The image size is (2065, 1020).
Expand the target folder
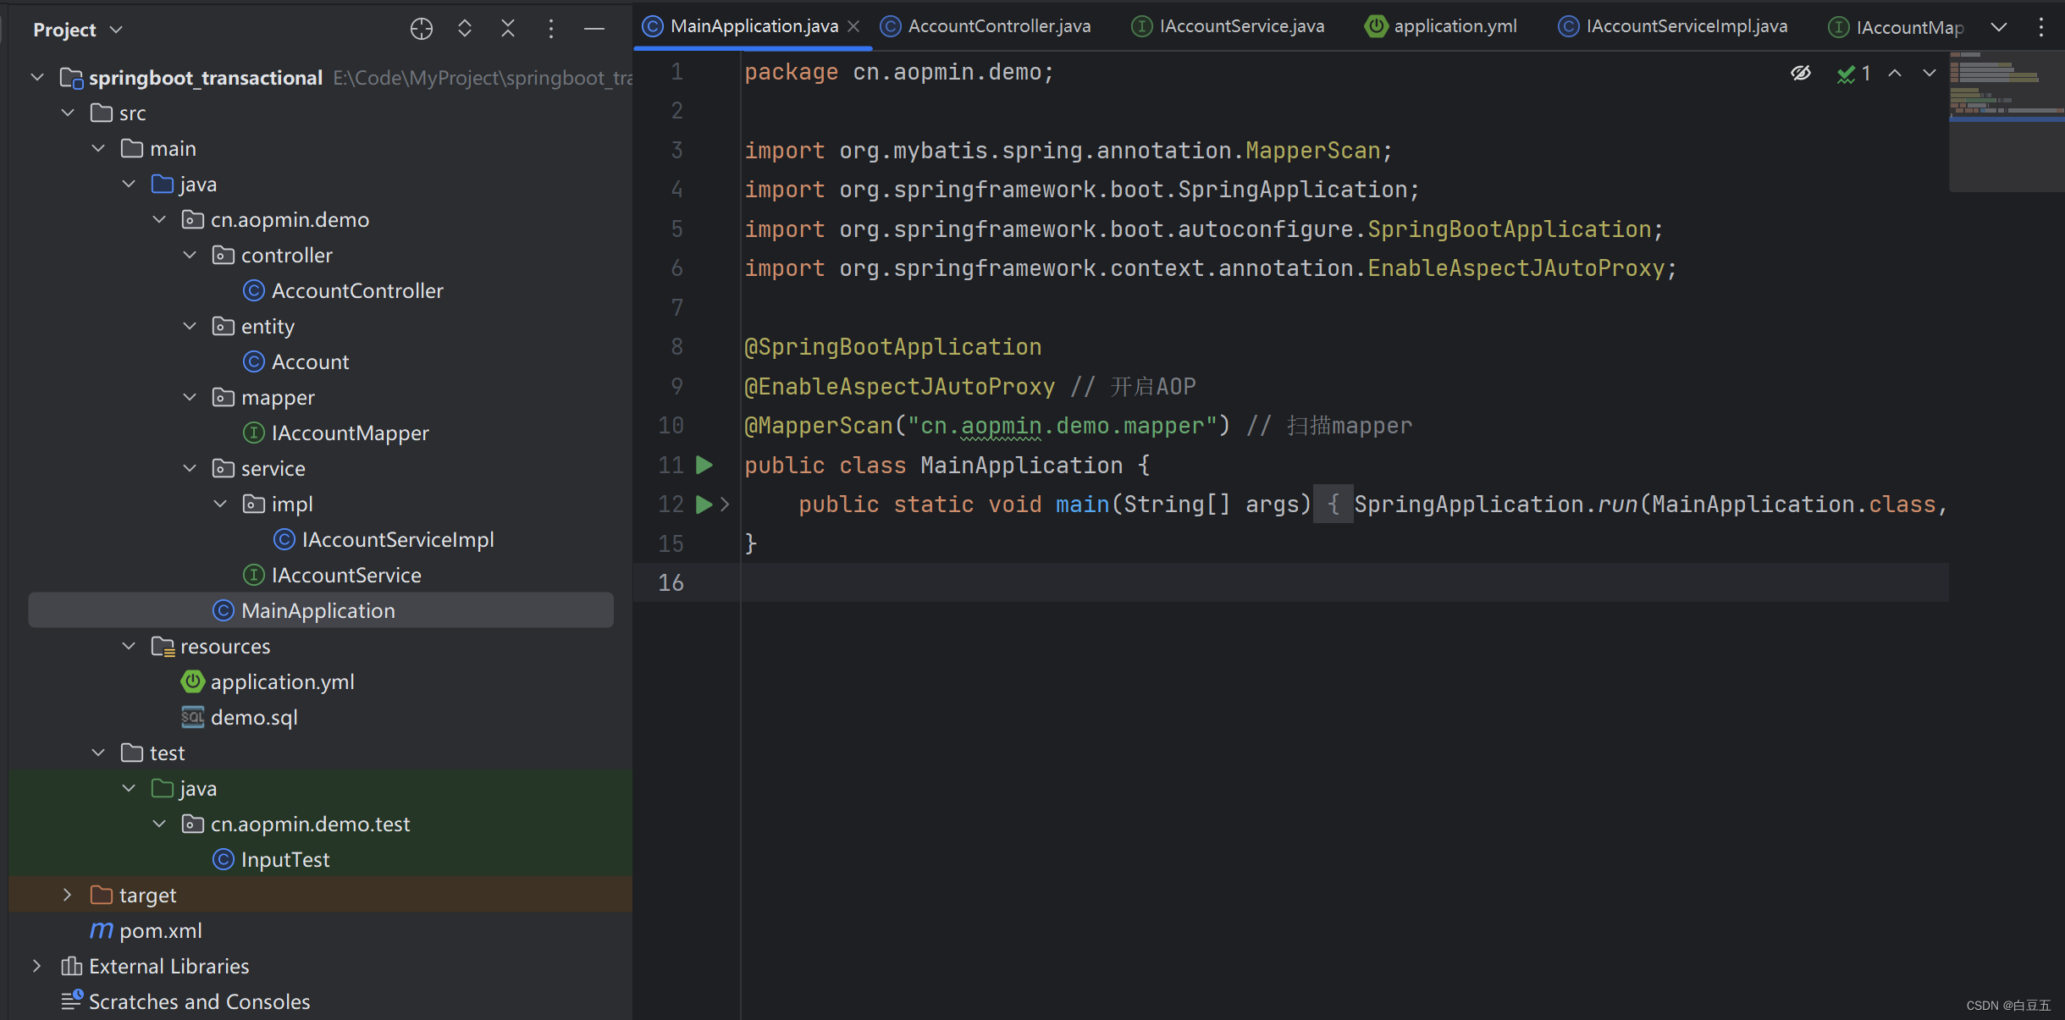(x=67, y=895)
